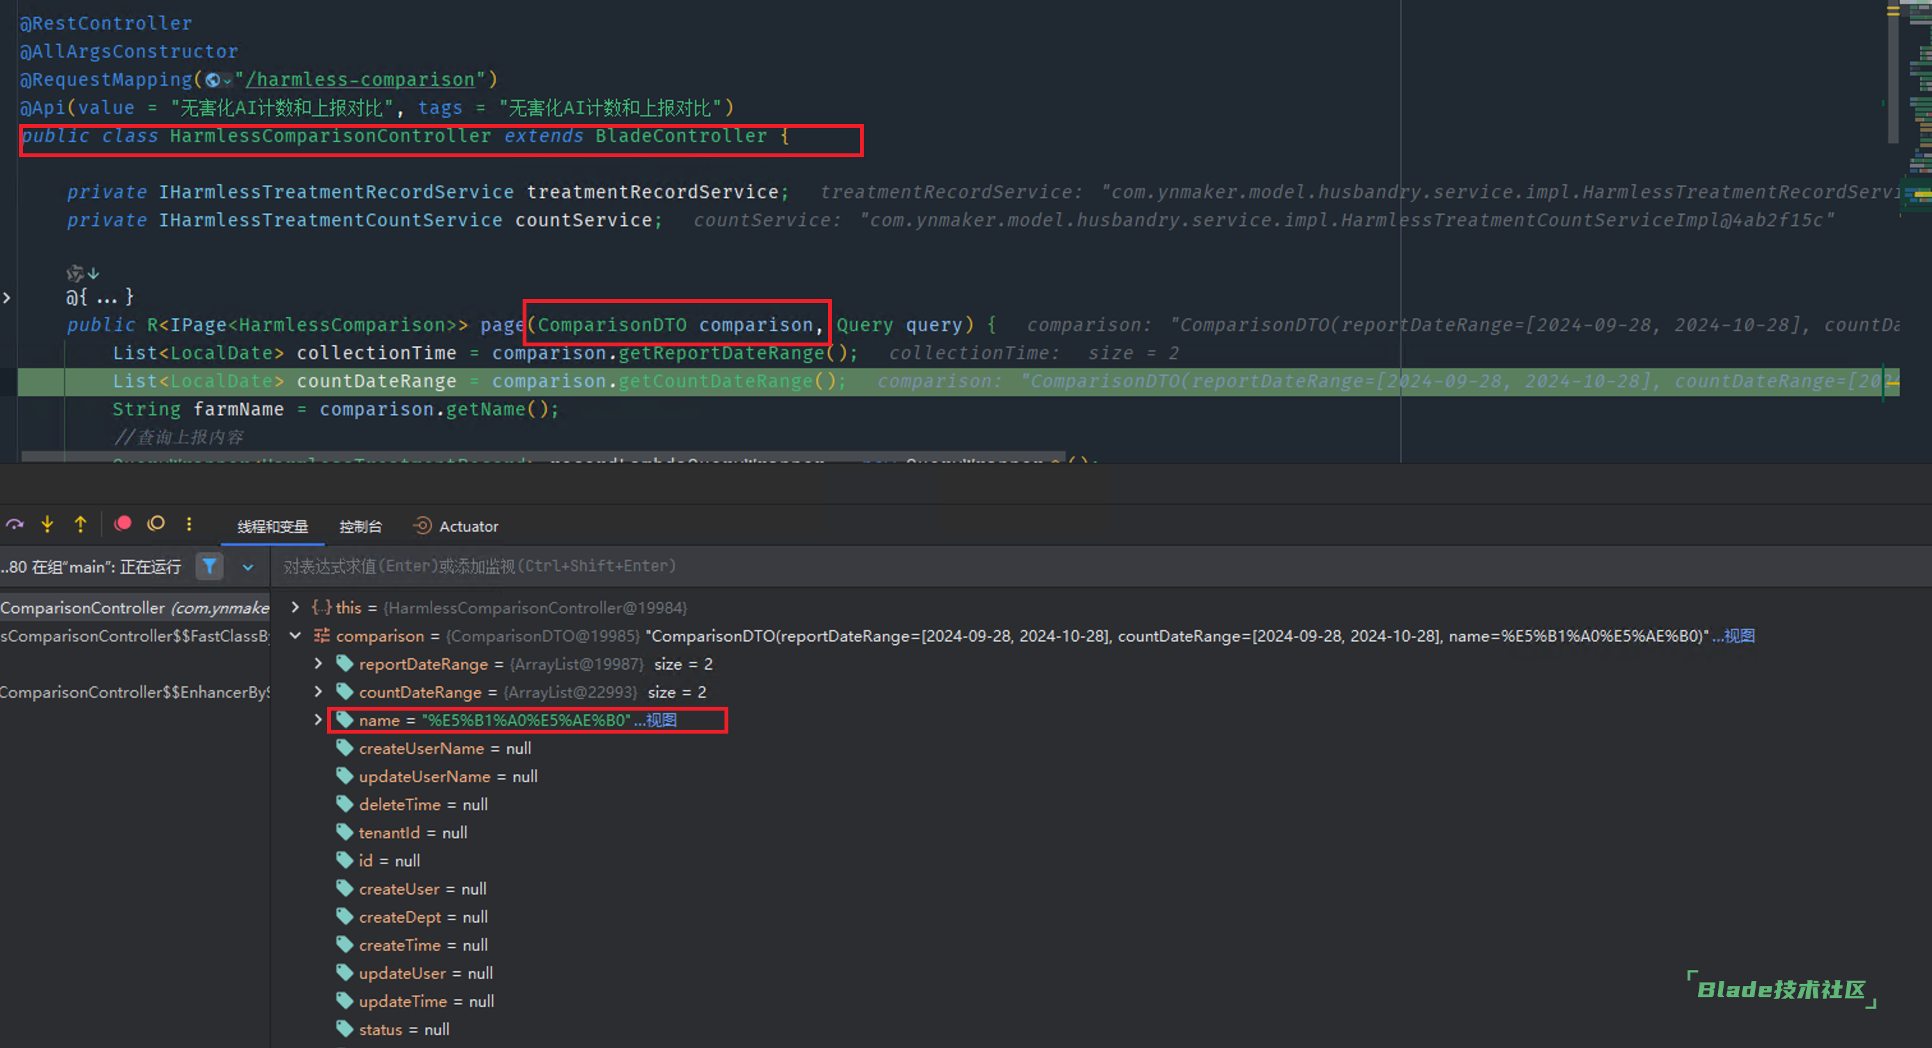Click the tag icon beside tenantId field
The height and width of the screenshot is (1048, 1932).
point(344,832)
